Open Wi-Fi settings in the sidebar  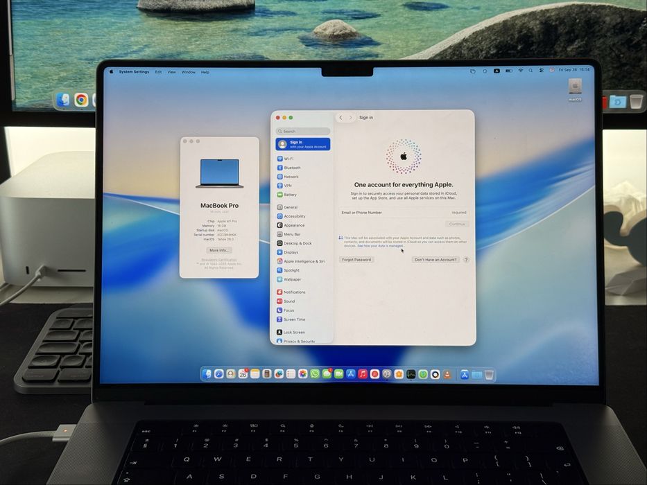click(x=302, y=159)
